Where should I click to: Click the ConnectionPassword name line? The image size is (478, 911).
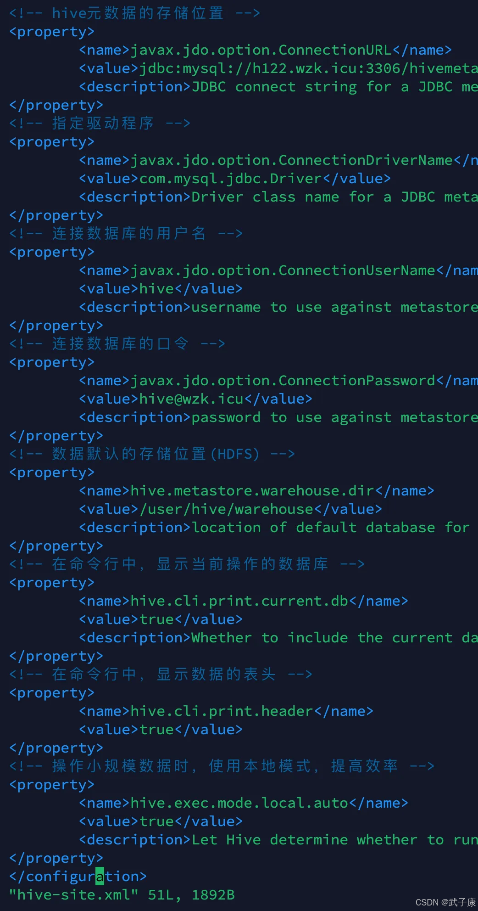point(278,381)
